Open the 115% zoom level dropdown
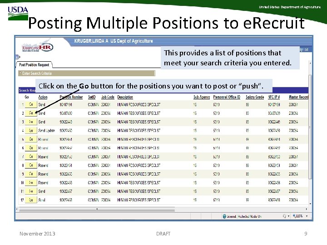The height and width of the screenshot is (245, 327). [x=307, y=216]
